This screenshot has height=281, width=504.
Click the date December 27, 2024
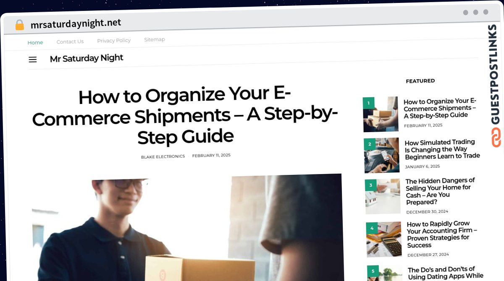[x=428, y=255]
